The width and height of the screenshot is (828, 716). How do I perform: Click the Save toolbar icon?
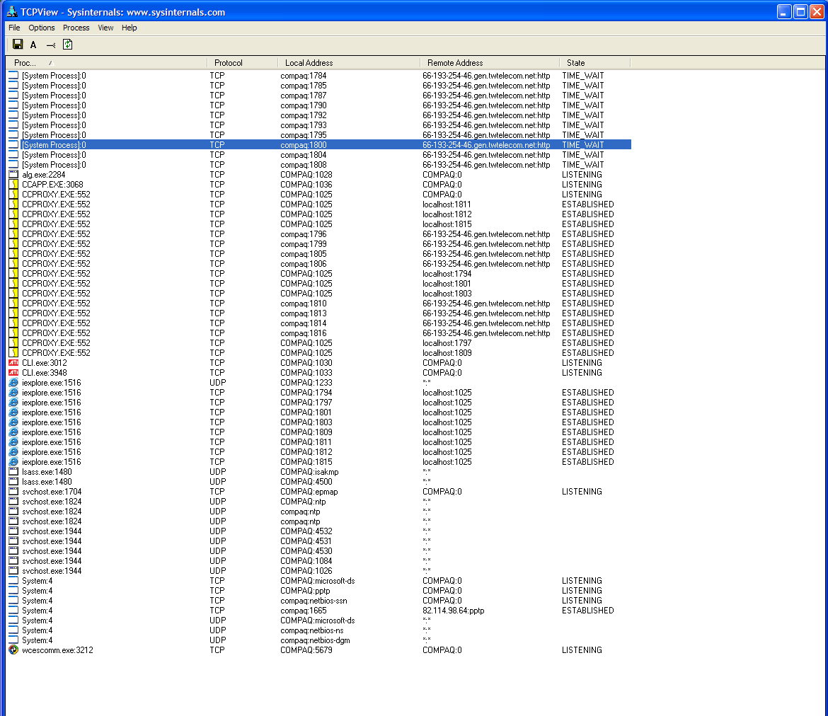18,45
